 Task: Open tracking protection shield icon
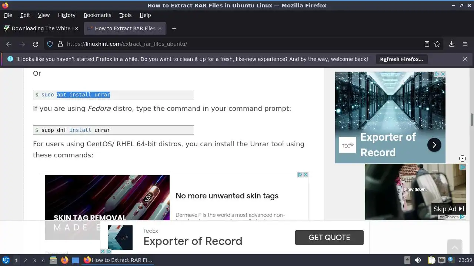click(x=50, y=44)
